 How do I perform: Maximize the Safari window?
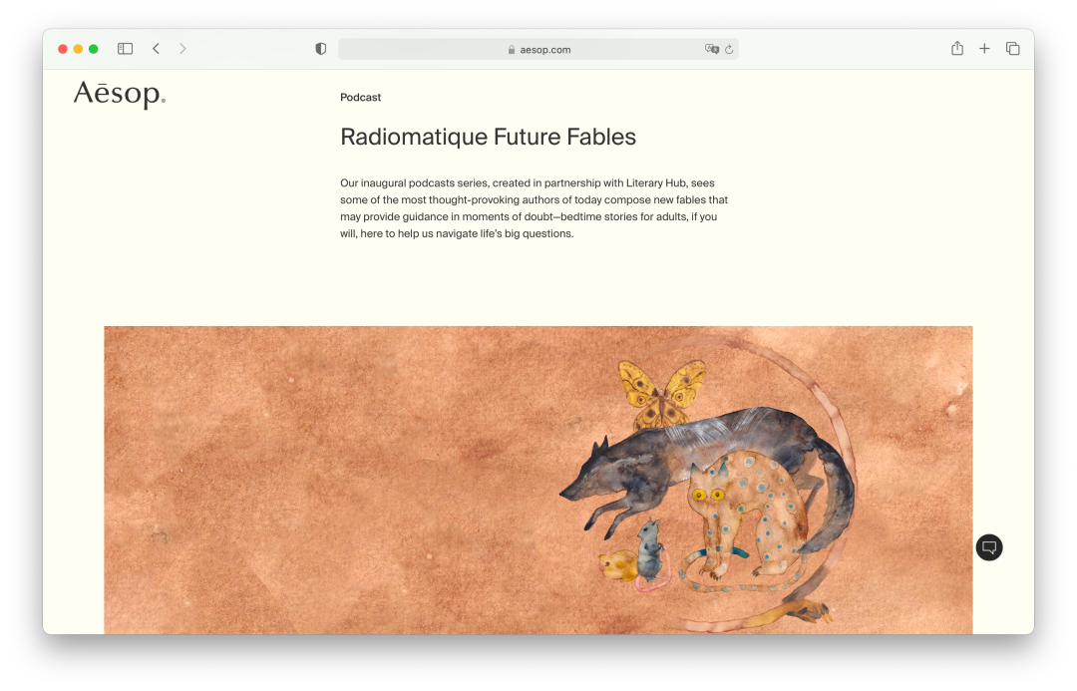[x=94, y=49]
